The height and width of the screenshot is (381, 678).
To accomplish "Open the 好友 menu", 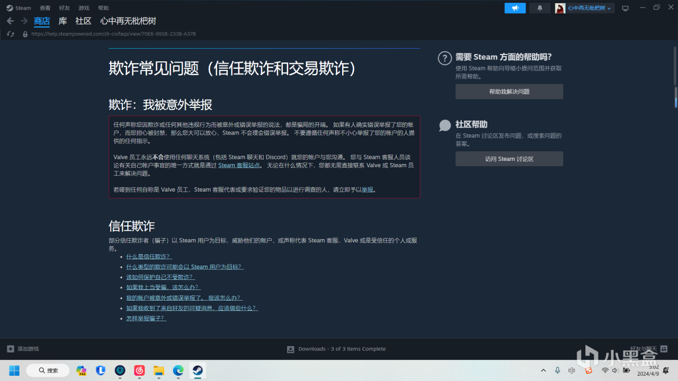I will (65, 8).
